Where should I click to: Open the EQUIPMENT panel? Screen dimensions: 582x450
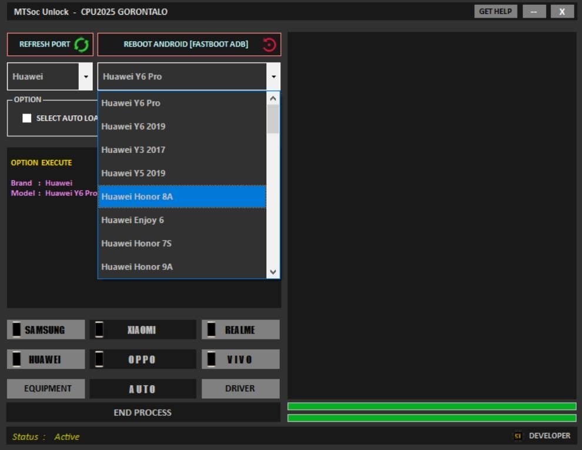(46, 388)
